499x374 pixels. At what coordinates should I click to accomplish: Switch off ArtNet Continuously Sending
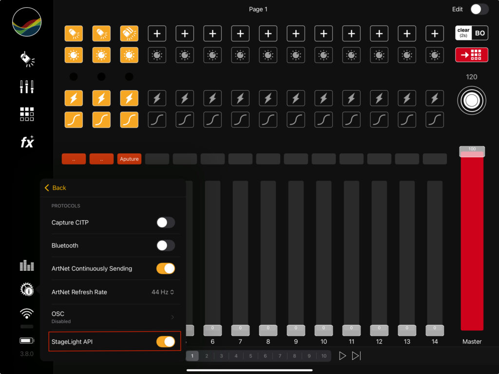point(165,268)
